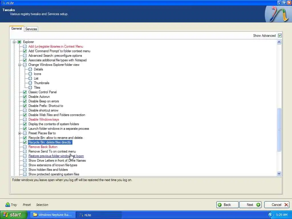Select the List radio button

30,78
